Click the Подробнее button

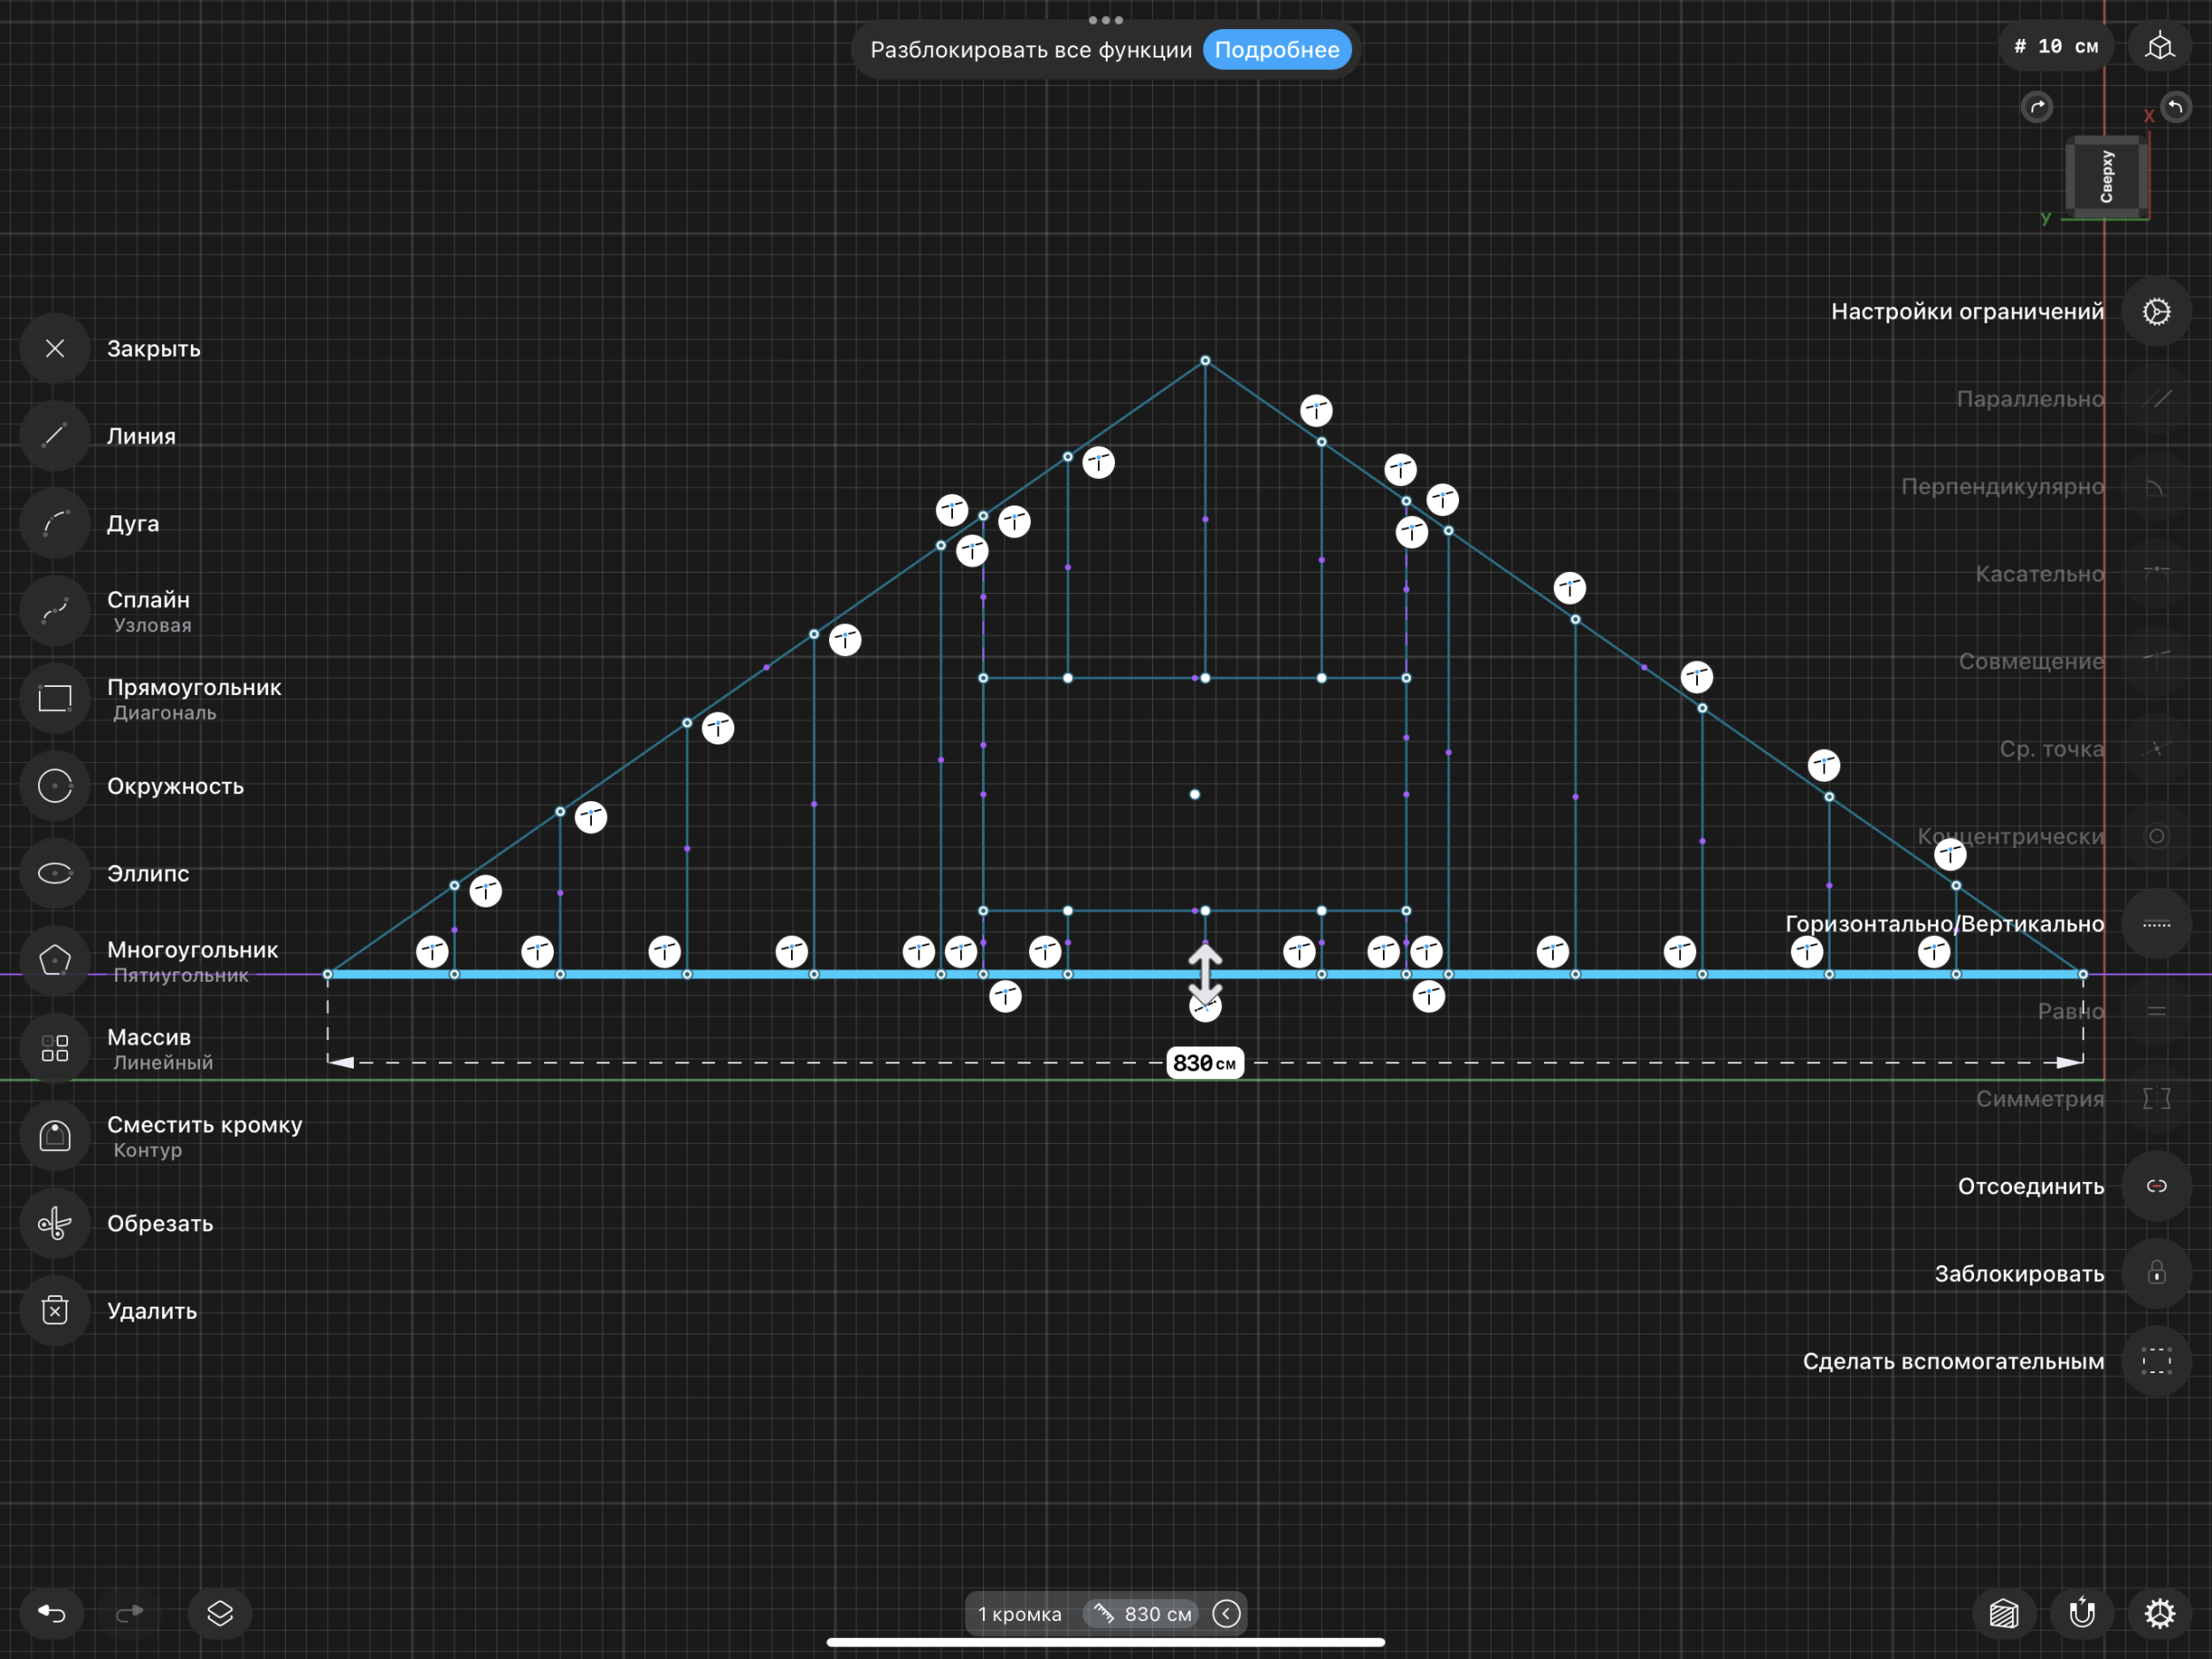point(1276,50)
